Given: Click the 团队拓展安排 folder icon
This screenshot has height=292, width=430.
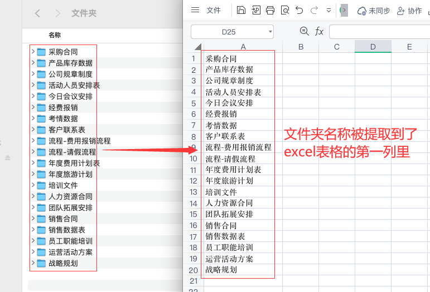Looking at the screenshot, I should tap(41, 208).
